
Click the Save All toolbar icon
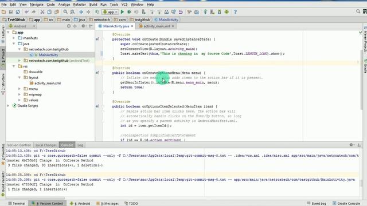pos(11,12)
